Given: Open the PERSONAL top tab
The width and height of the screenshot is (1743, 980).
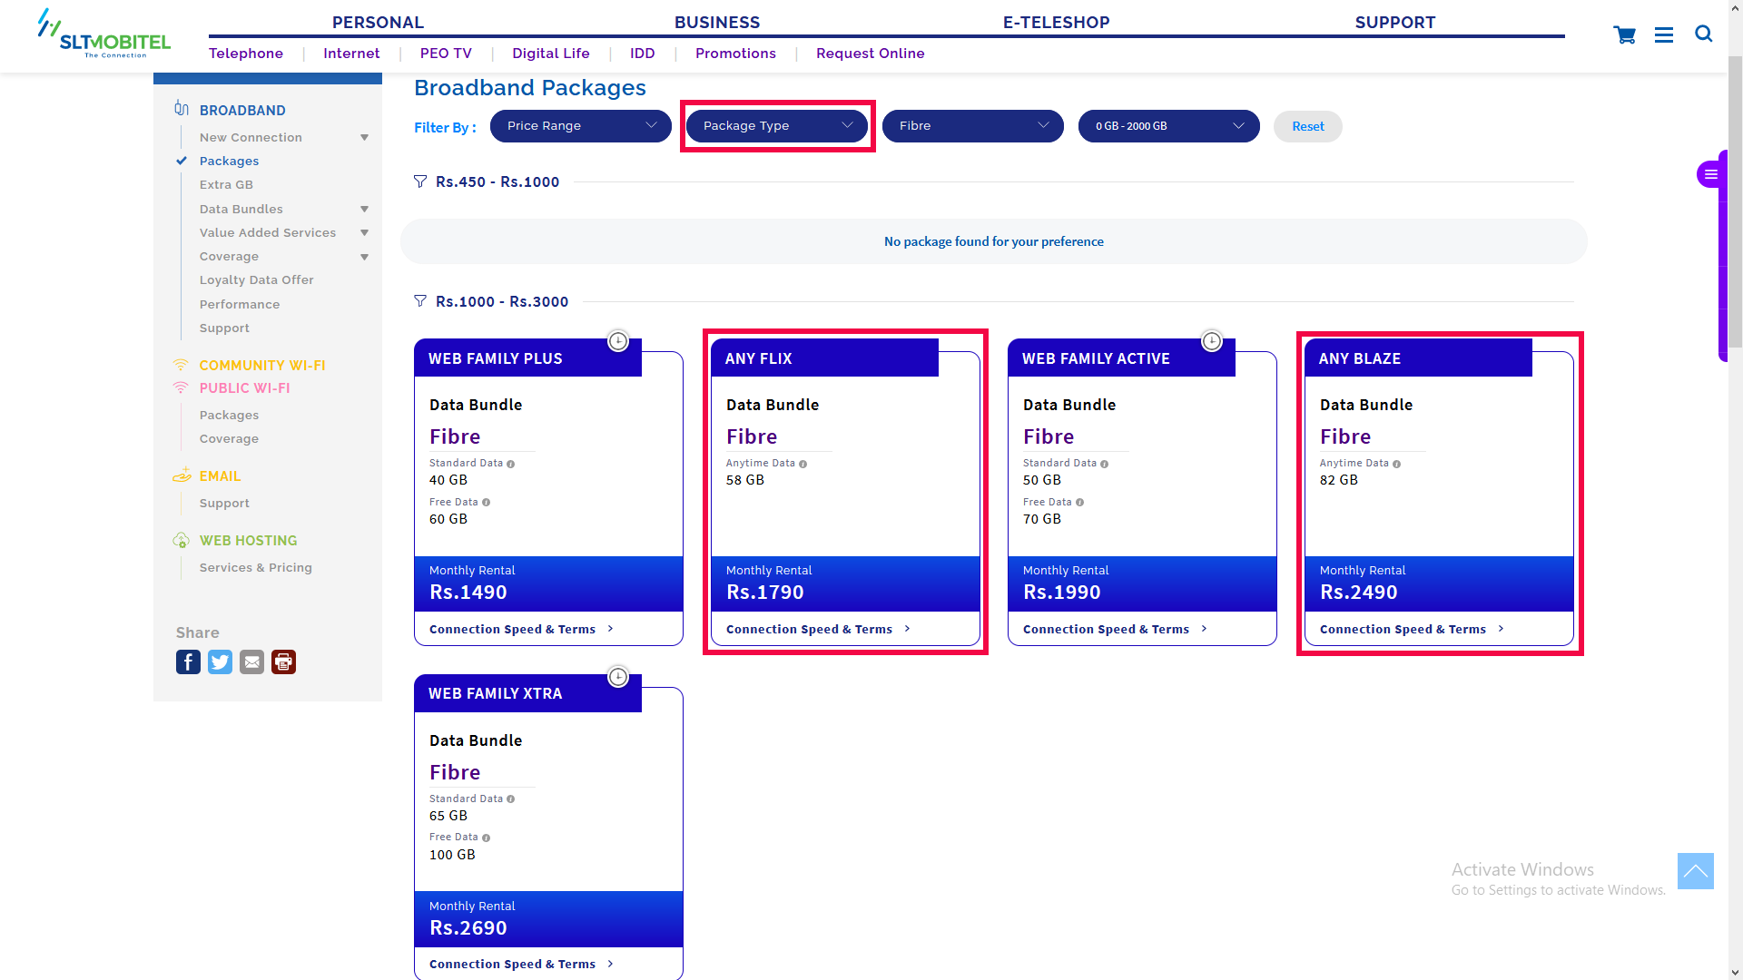Looking at the screenshot, I should [x=378, y=23].
